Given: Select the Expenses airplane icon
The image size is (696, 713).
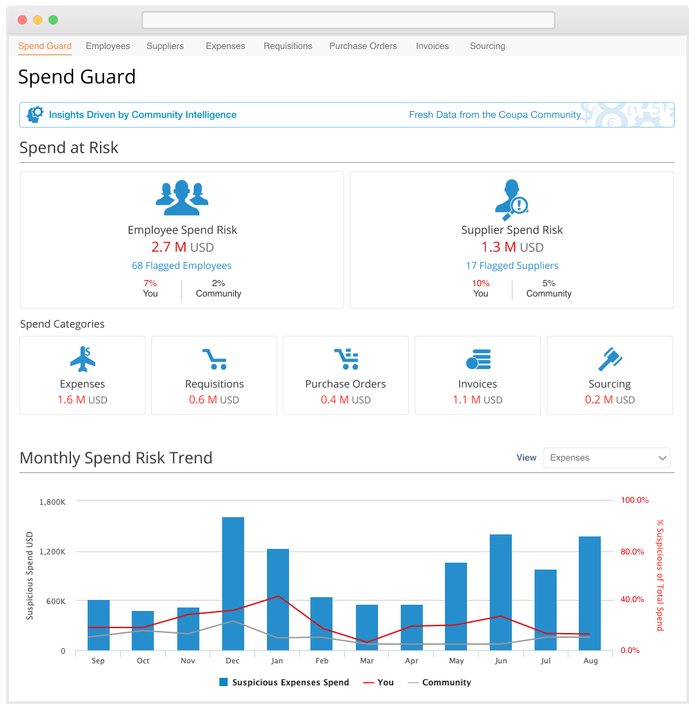Looking at the screenshot, I should click(x=83, y=359).
